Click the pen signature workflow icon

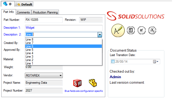coord(118,30)
